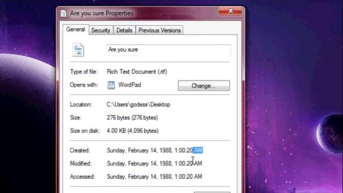
Task: Click the 'Size on disk:' label
Action: (x=85, y=131)
